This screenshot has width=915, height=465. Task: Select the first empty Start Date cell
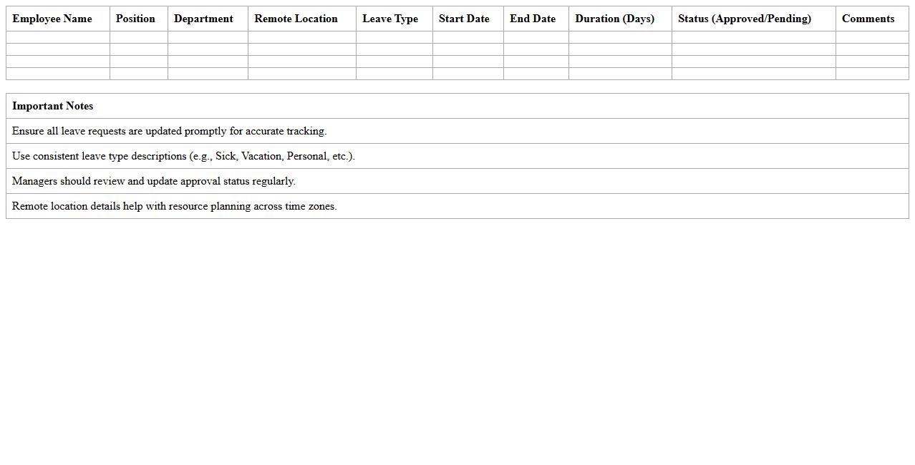[x=468, y=36]
